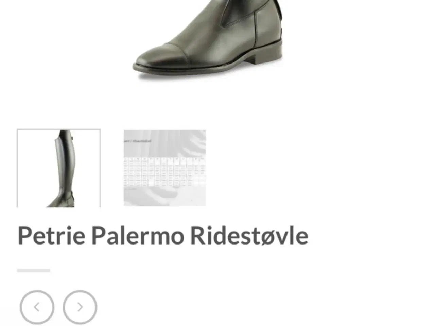Click the word Ridestøvle in the heading
The image size is (435, 326).
249,235
